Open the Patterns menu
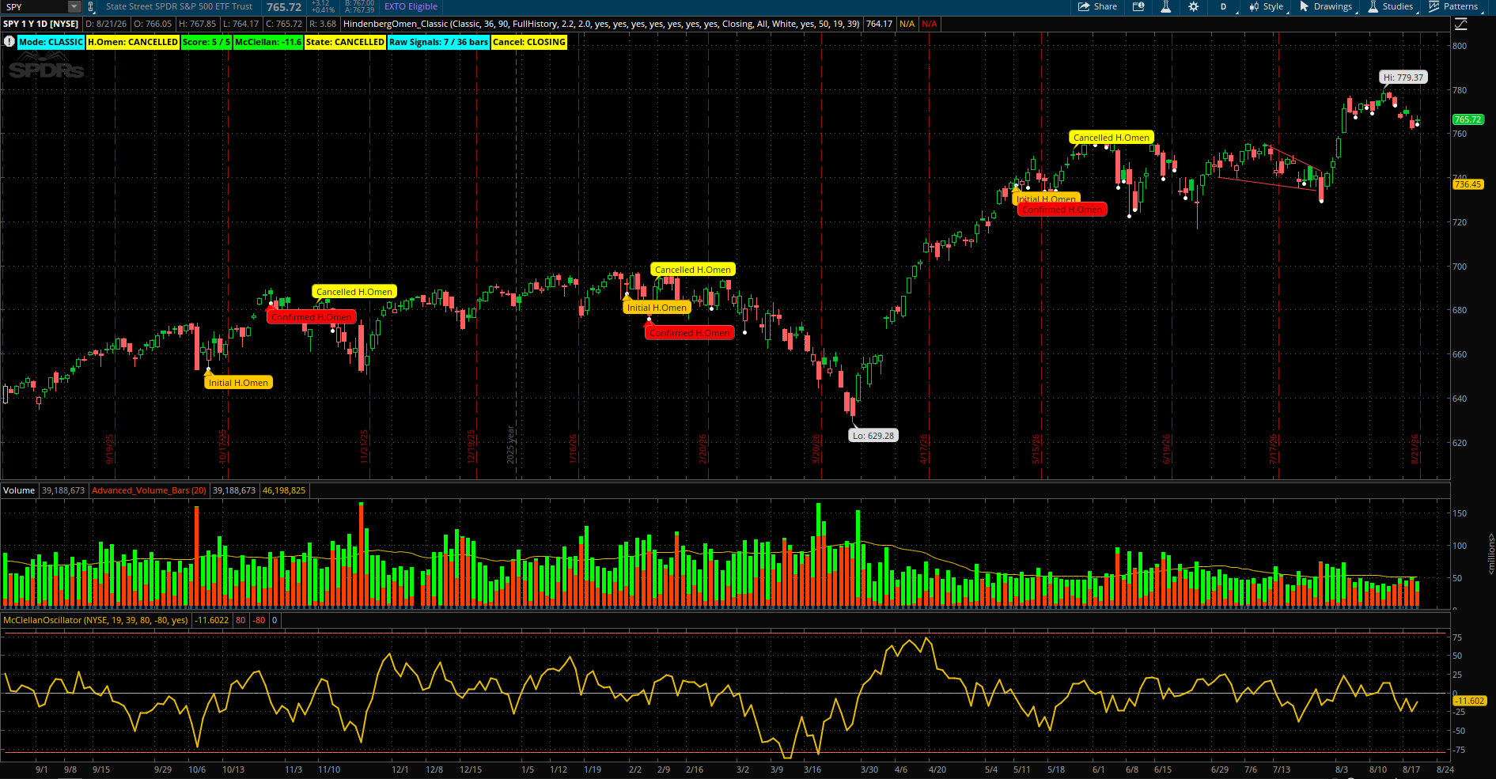 click(x=1454, y=6)
